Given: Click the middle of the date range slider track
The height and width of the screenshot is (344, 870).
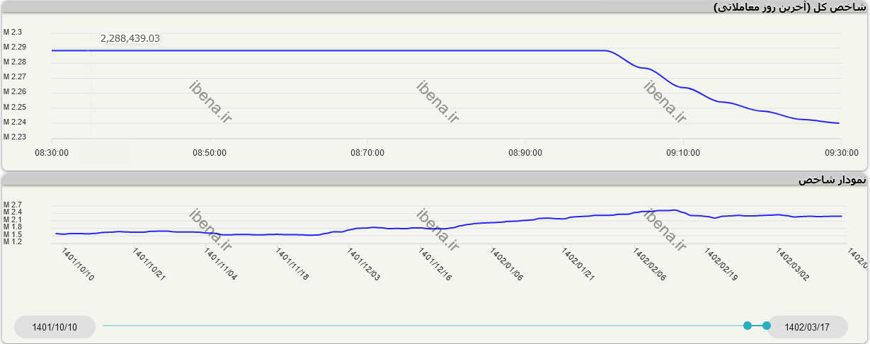Looking at the screenshot, I should coord(425,326).
